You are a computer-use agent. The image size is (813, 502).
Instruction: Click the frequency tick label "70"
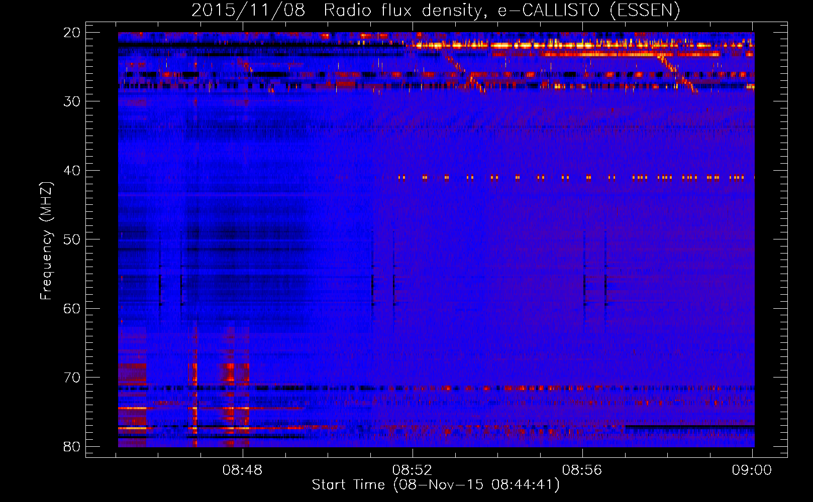[x=72, y=378]
